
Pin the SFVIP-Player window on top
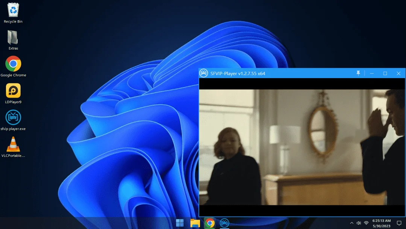pos(358,74)
